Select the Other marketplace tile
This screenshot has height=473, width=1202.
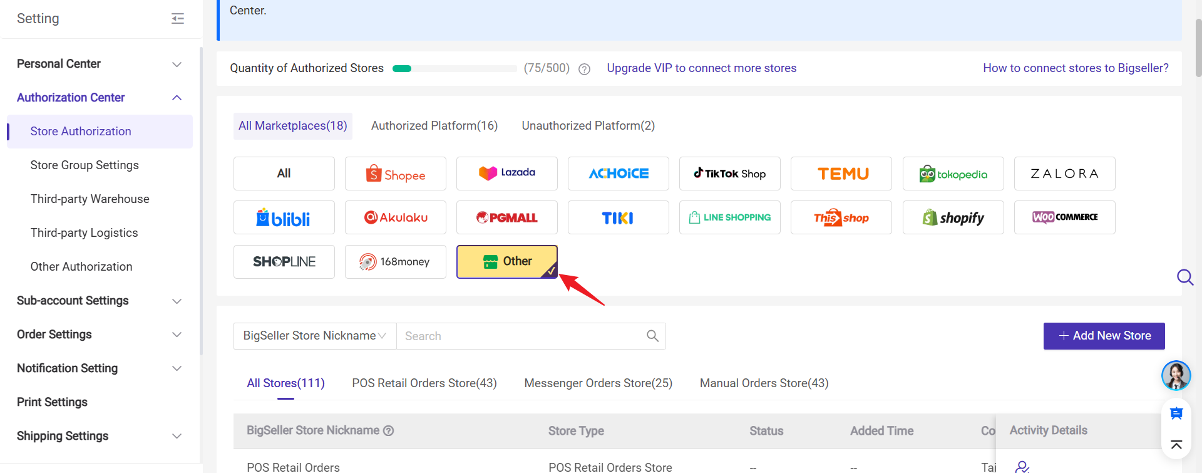[507, 262]
